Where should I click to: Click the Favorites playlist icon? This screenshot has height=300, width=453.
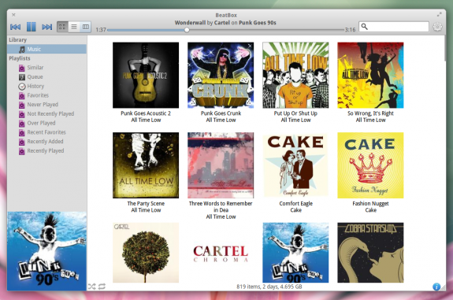[x=22, y=95]
